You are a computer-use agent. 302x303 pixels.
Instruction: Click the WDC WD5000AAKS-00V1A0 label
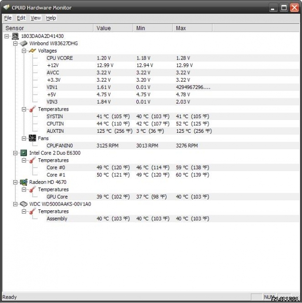click(x=60, y=204)
